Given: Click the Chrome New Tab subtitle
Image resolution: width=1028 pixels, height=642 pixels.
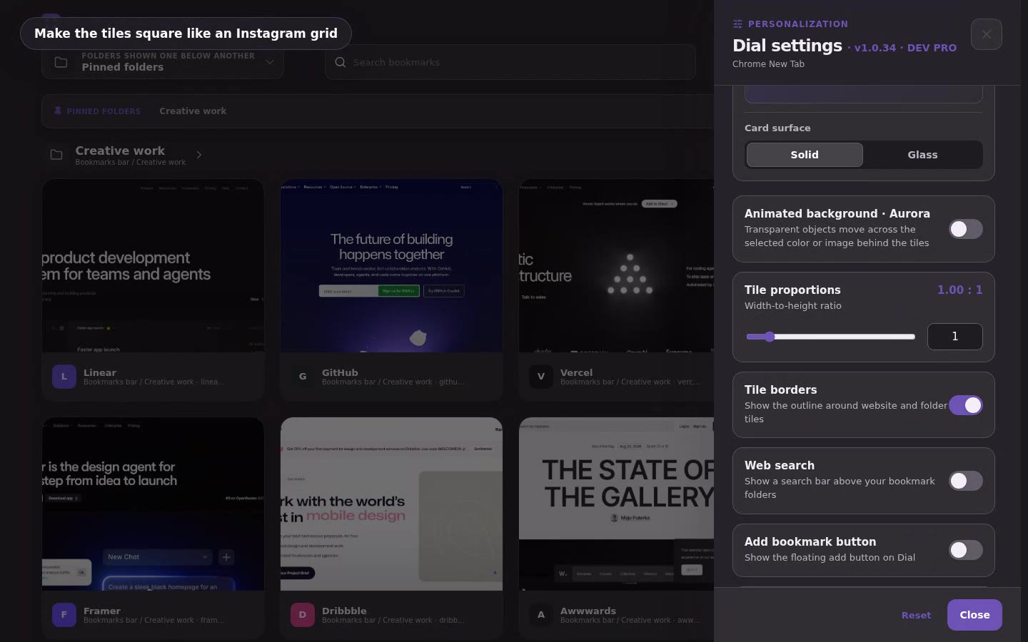Looking at the screenshot, I should 768,64.
